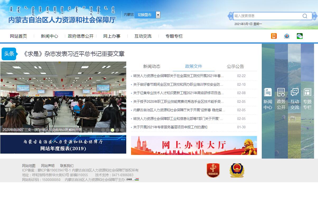The height and width of the screenshot is (202, 318).
Task: Click the green WeChat icon
Action: (300, 36)
